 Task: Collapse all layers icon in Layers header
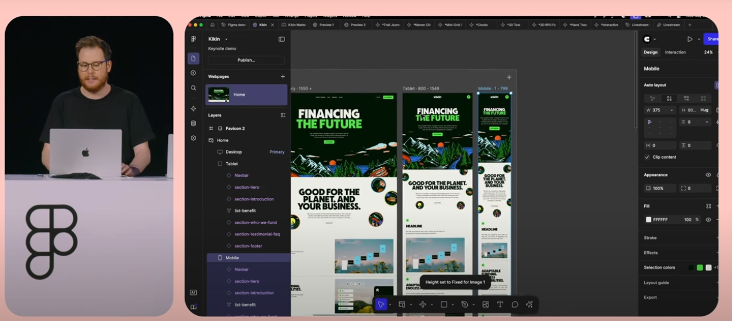pos(283,115)
